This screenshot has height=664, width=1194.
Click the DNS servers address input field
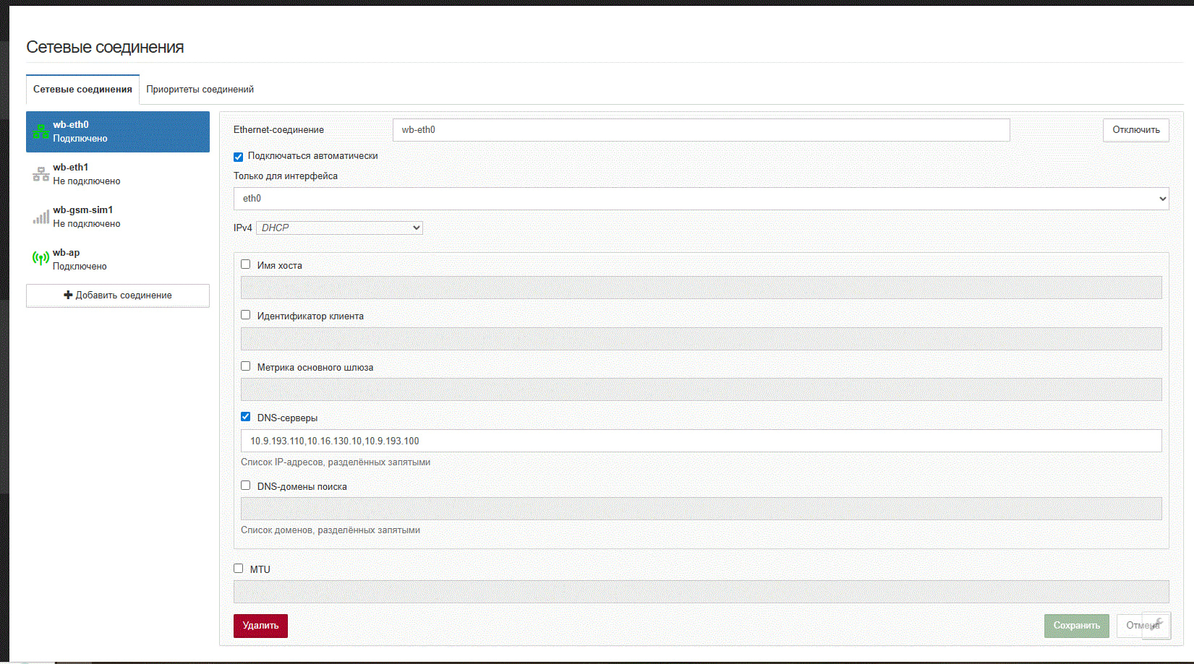[x=700, y=441]
